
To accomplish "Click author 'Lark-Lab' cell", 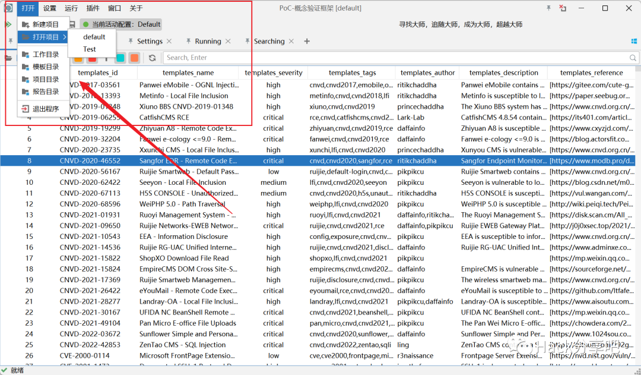I will click(x=411, y=118).
